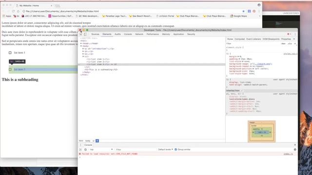Show hidden bookmarks with the overflow chevron
The image size is (312, 175).
coord(259,16)
